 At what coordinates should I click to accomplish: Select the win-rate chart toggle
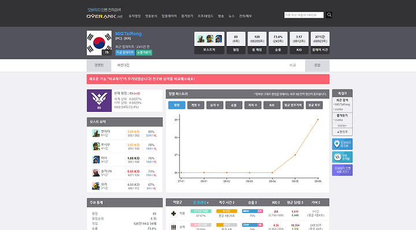[234, 105]
